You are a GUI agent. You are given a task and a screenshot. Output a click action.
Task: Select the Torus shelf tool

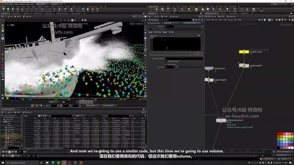pos(17,10)
